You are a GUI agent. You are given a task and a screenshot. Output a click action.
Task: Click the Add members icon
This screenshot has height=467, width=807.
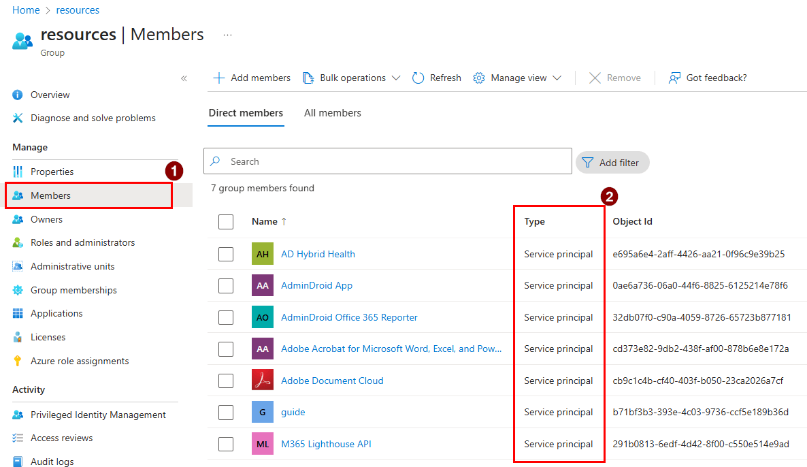[219, 78]
